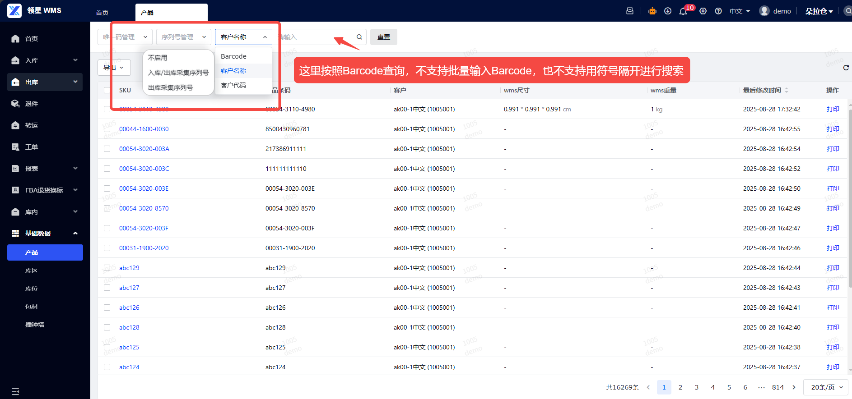The width and height of the screenshot is (852, 399).
Task: Go to next page arrow in pagination
Action: (794, 387)
